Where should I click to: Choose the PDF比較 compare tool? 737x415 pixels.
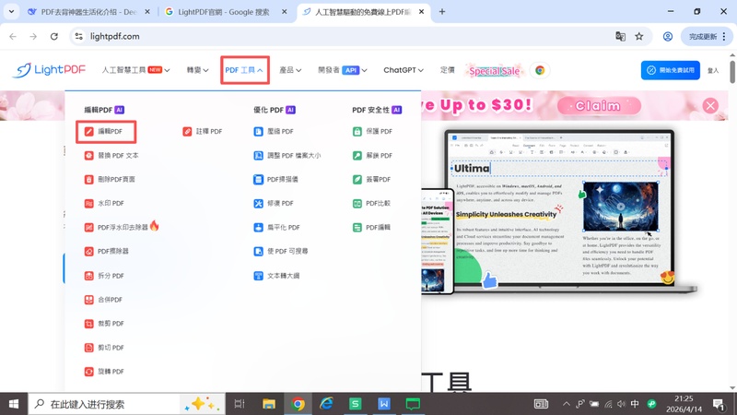372,203
